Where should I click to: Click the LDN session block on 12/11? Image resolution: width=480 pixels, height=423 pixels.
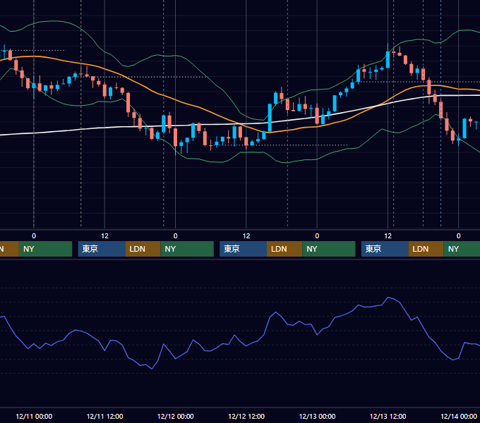(143, 249)
